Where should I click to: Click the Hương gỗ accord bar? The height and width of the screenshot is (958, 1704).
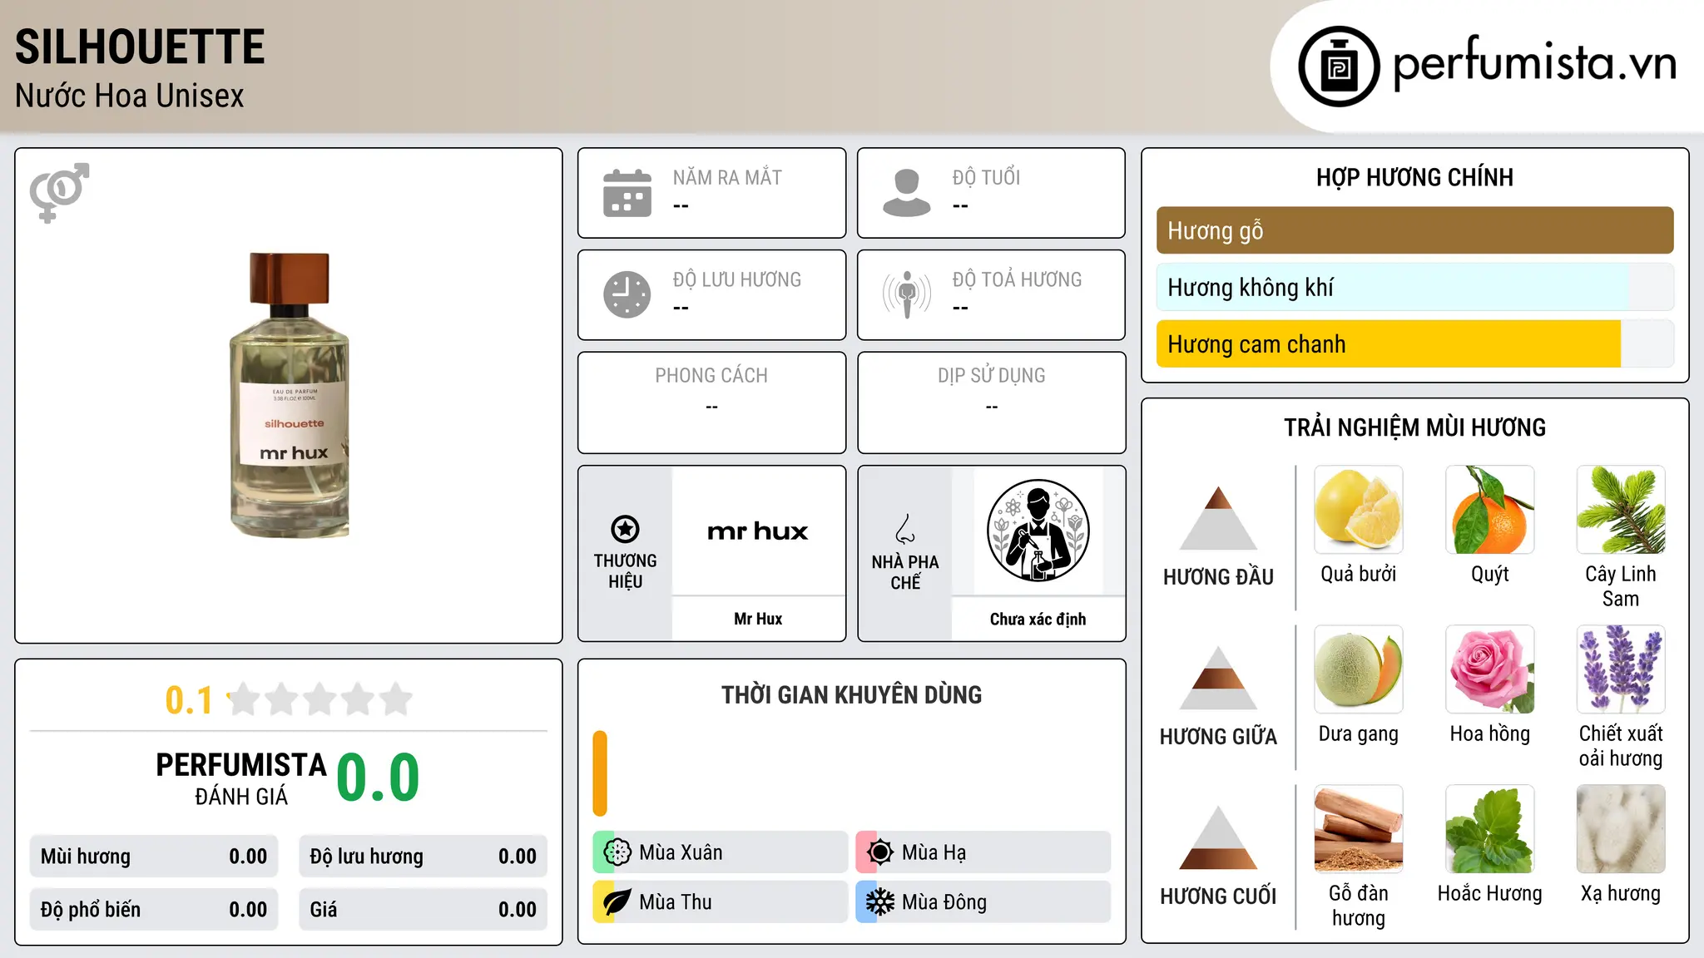click(x=1414, y=230)
